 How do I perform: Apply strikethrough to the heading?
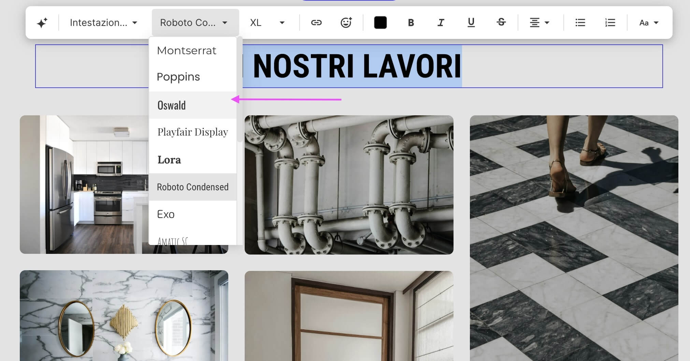pyautogui.click(x=501, y=22)
